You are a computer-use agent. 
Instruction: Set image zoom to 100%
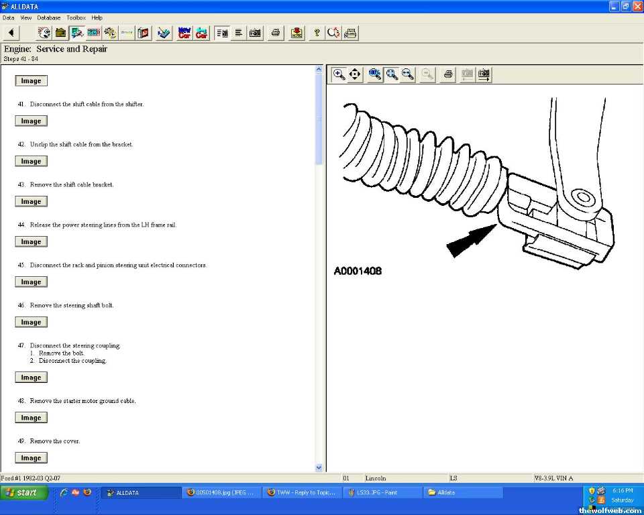(375, 74)
